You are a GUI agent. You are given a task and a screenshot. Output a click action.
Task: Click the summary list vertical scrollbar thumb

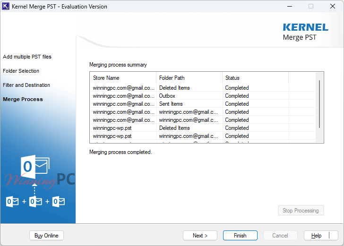pyautogui.click(x=319, y=104)
